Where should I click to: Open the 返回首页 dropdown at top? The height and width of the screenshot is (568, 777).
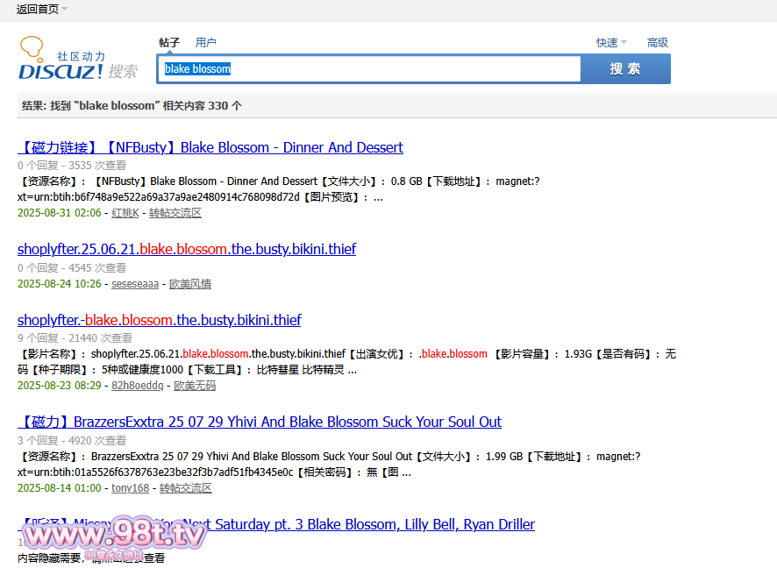41,10
